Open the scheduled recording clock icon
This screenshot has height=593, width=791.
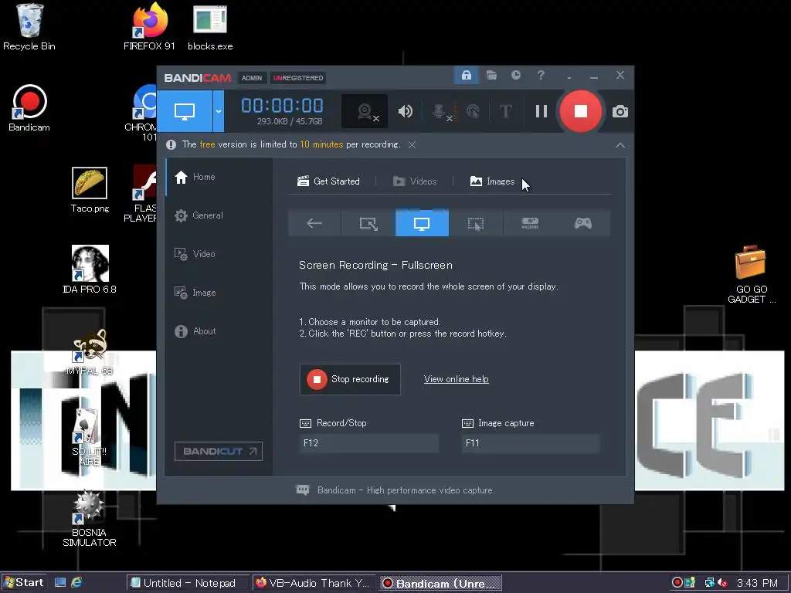(x=515, y=75)
